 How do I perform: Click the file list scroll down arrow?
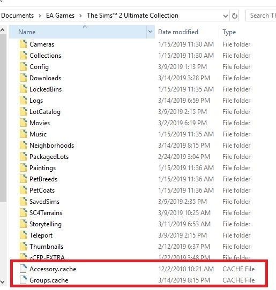3,282
